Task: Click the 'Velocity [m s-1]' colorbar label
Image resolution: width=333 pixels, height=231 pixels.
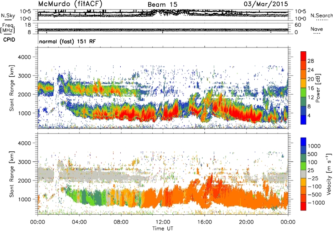Action: click(329, 174)
